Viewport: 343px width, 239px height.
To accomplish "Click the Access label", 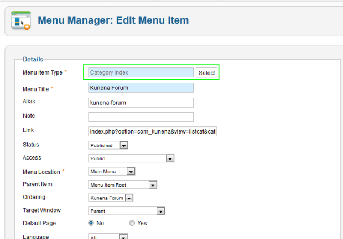I will point(32,158).
